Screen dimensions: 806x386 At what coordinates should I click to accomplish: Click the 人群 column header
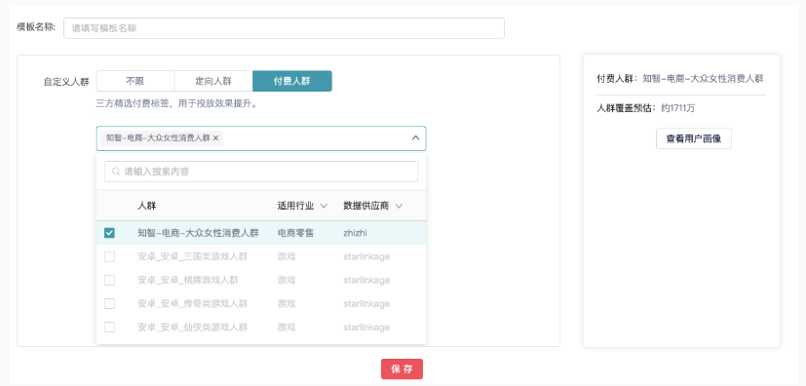147,206
